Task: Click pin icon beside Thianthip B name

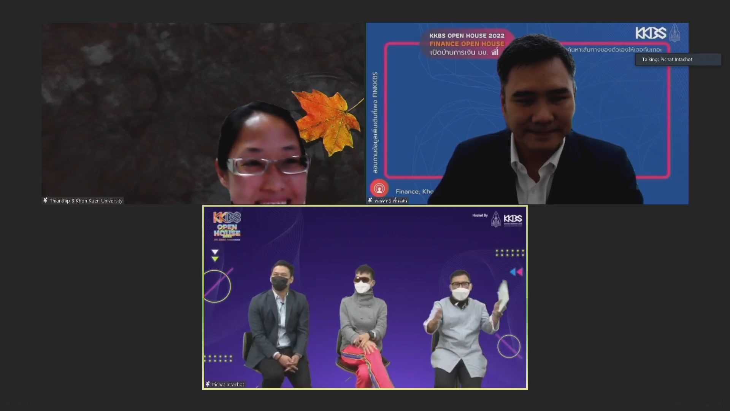Action: click(x=45, y=200)
